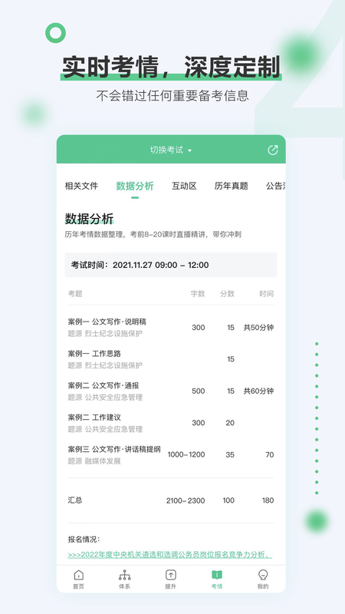
Task: Click the dropdown arrow beside 切换考试
Action: click(189, 150)
